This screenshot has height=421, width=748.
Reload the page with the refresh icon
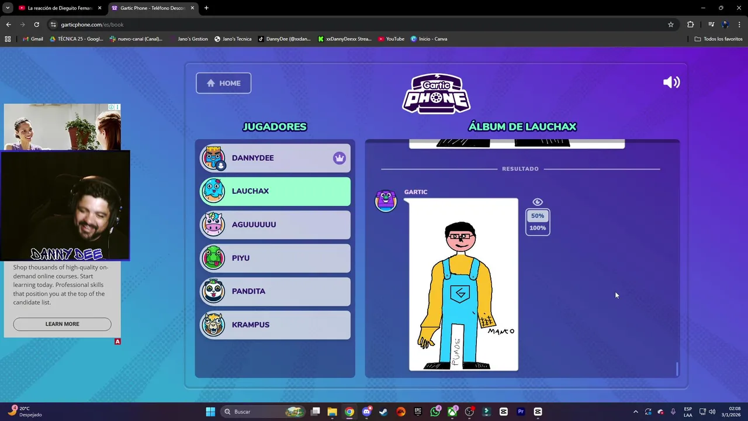click(x=36, y=25)
